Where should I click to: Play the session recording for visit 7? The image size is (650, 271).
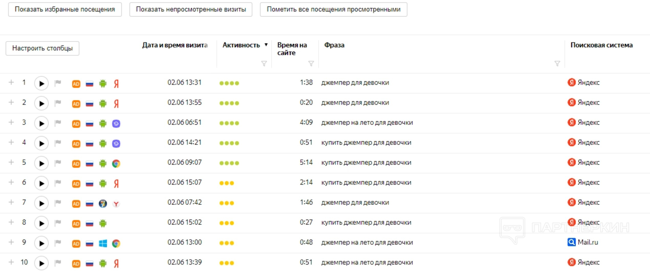tap(41, 203)
